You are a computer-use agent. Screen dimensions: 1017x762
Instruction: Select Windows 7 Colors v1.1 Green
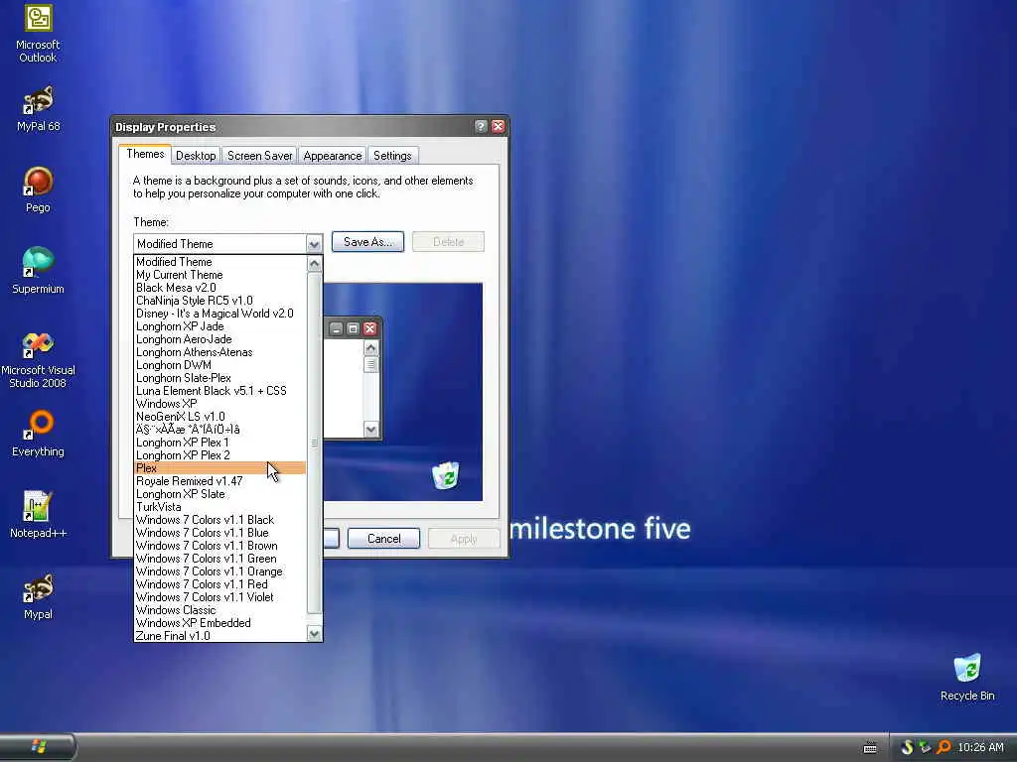tap(219, 559)
